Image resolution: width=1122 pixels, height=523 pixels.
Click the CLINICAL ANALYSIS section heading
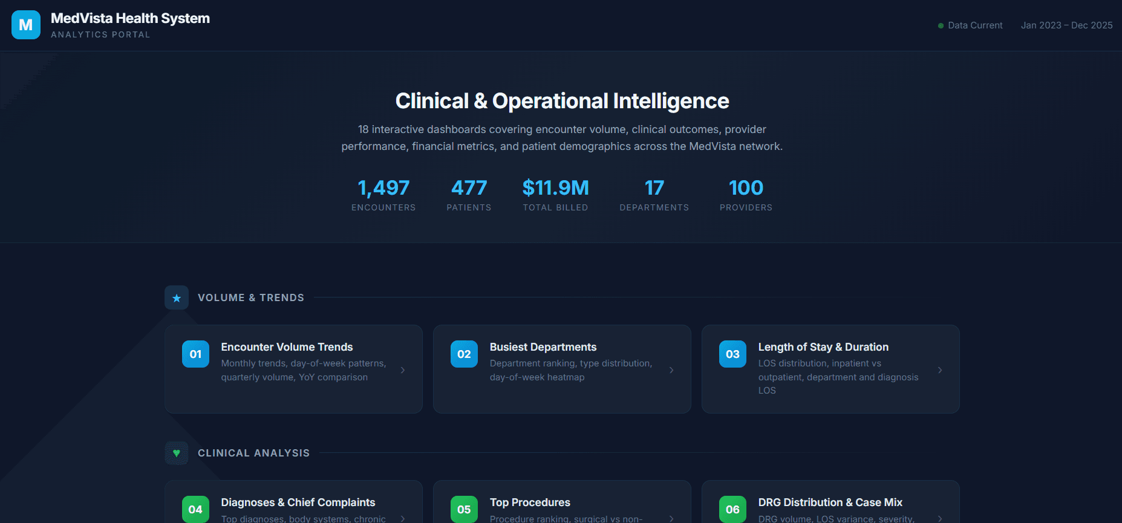pyautogui.click(x=253, y=453)
